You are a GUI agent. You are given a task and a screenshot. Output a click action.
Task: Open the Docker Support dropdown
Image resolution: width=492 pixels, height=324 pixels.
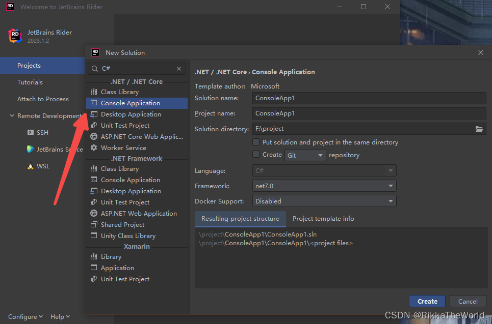click(324, 201)
